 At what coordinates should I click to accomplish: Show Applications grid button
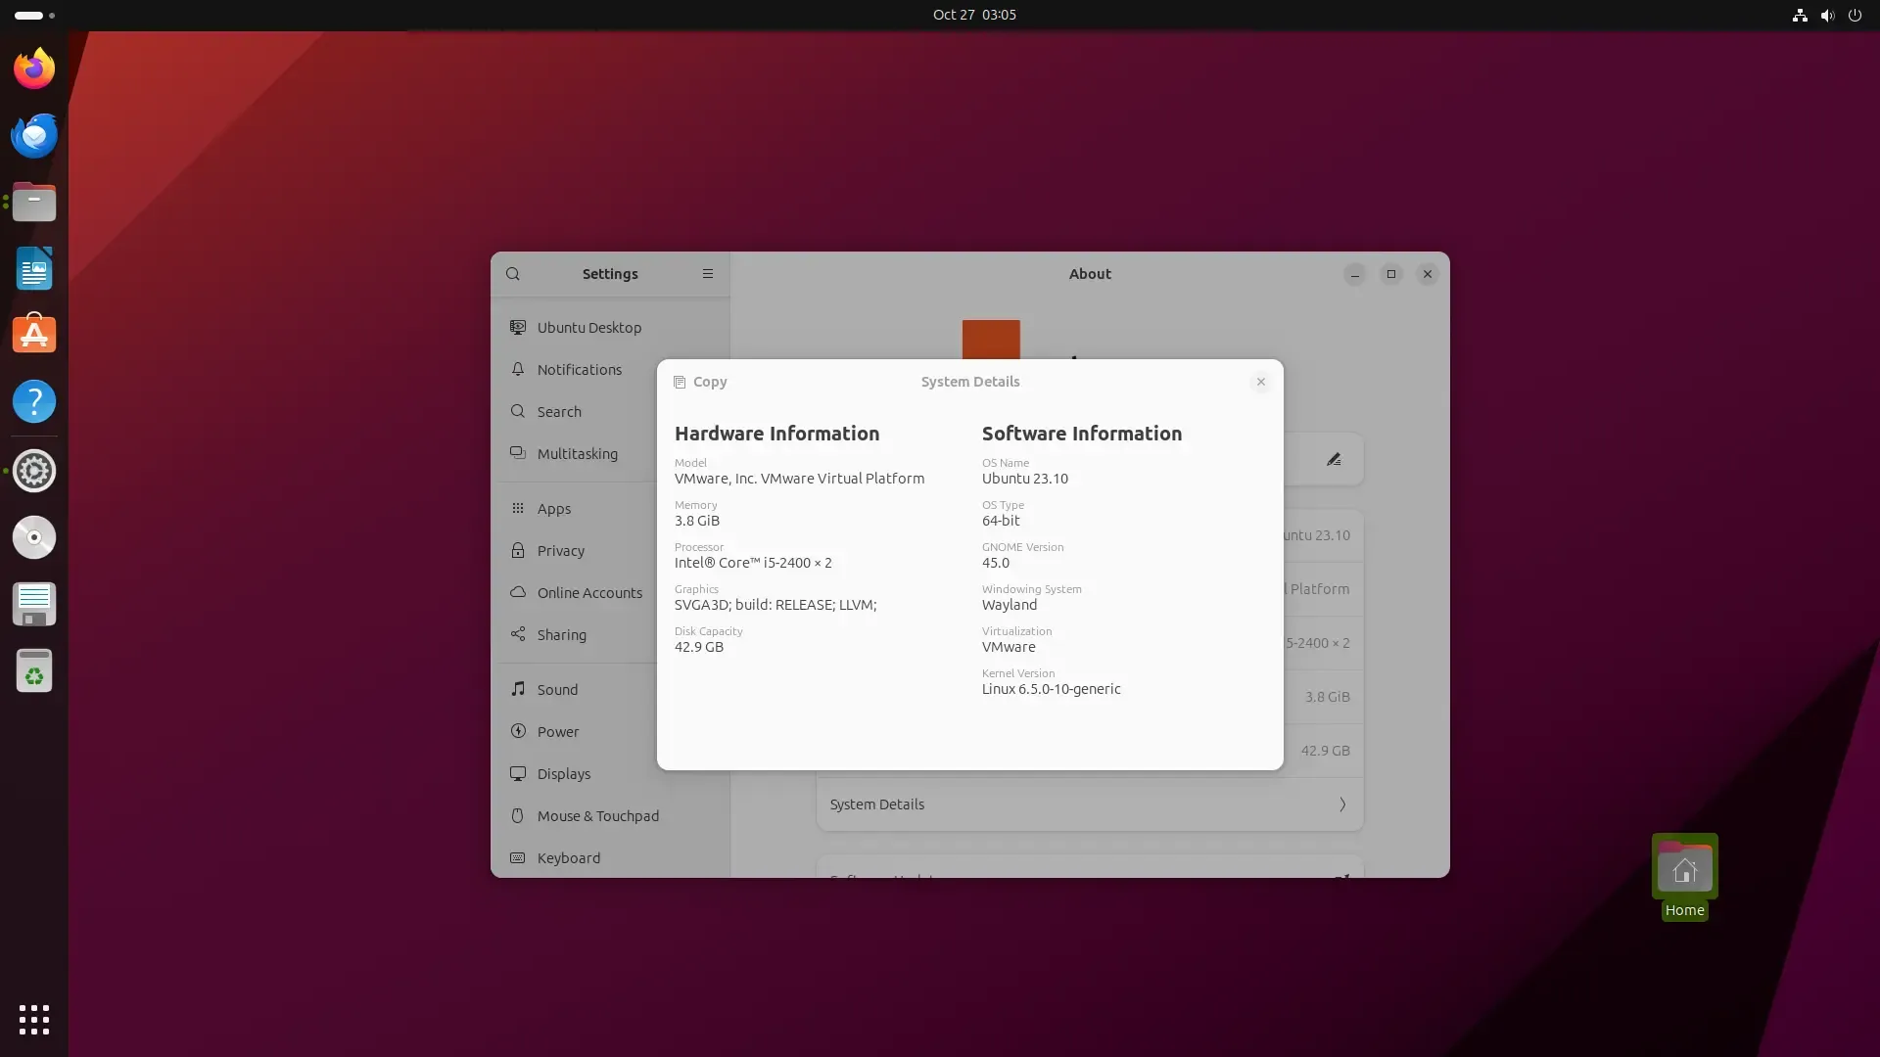coord(34,1020)
